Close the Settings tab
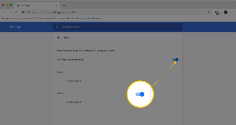This screenshot has height=125, width=236. 57,5
